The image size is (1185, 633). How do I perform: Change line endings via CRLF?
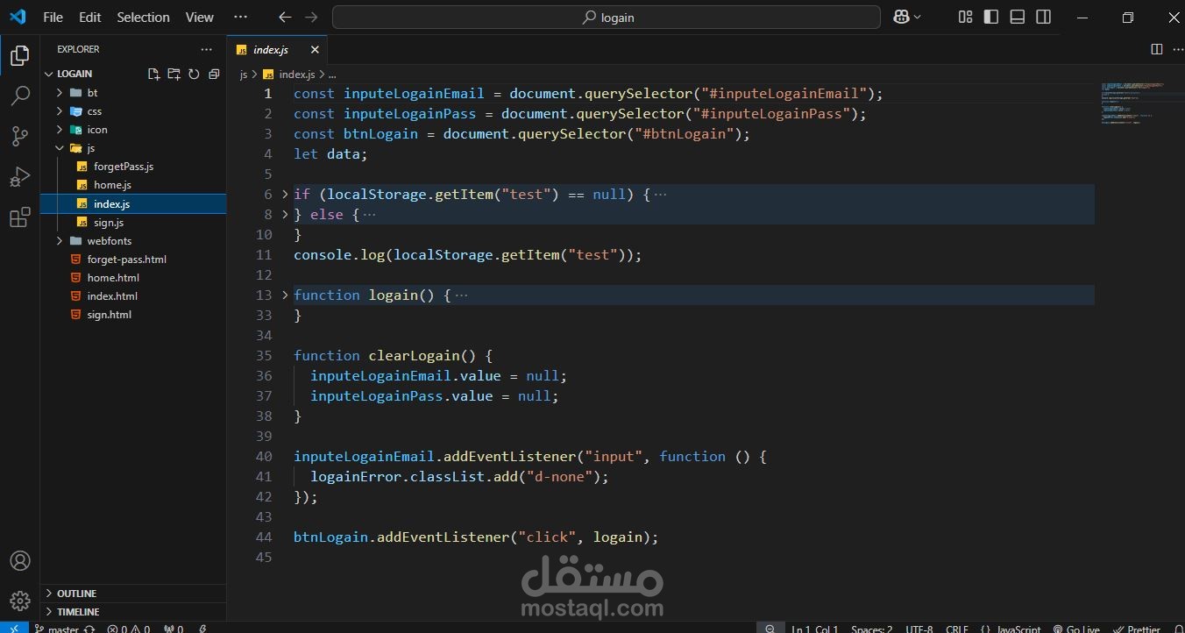(957, 629)
